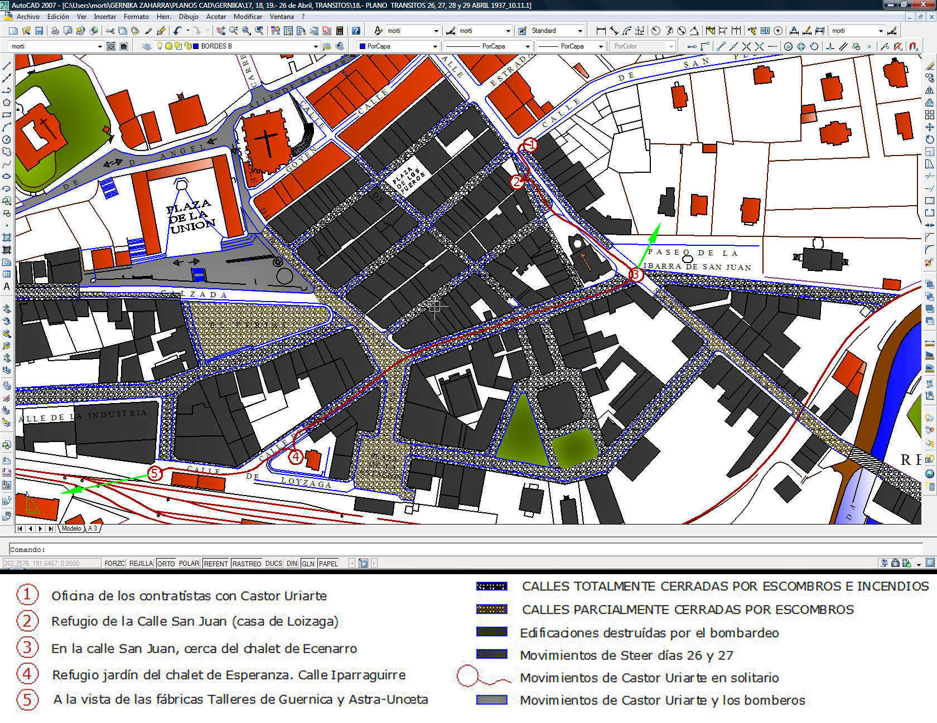Screen dimensions: 937x723
Task: Click the RASTREO status button
Action: (x=247, y=564)
